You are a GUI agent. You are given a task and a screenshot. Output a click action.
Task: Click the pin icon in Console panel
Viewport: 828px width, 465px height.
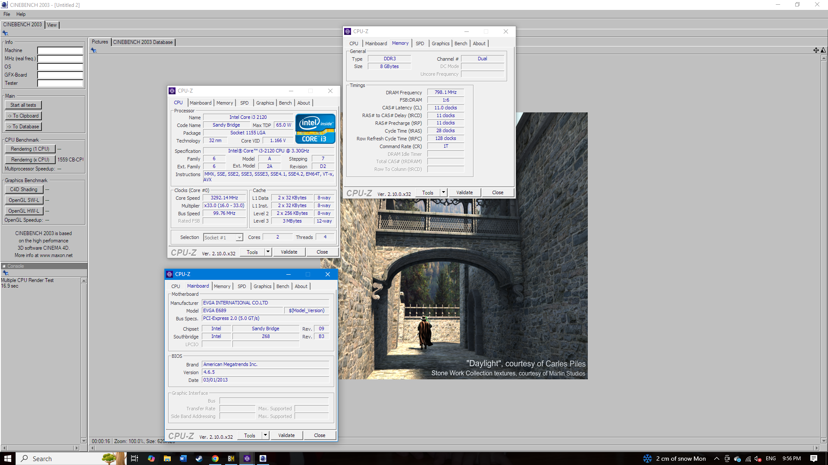[5, 273]
